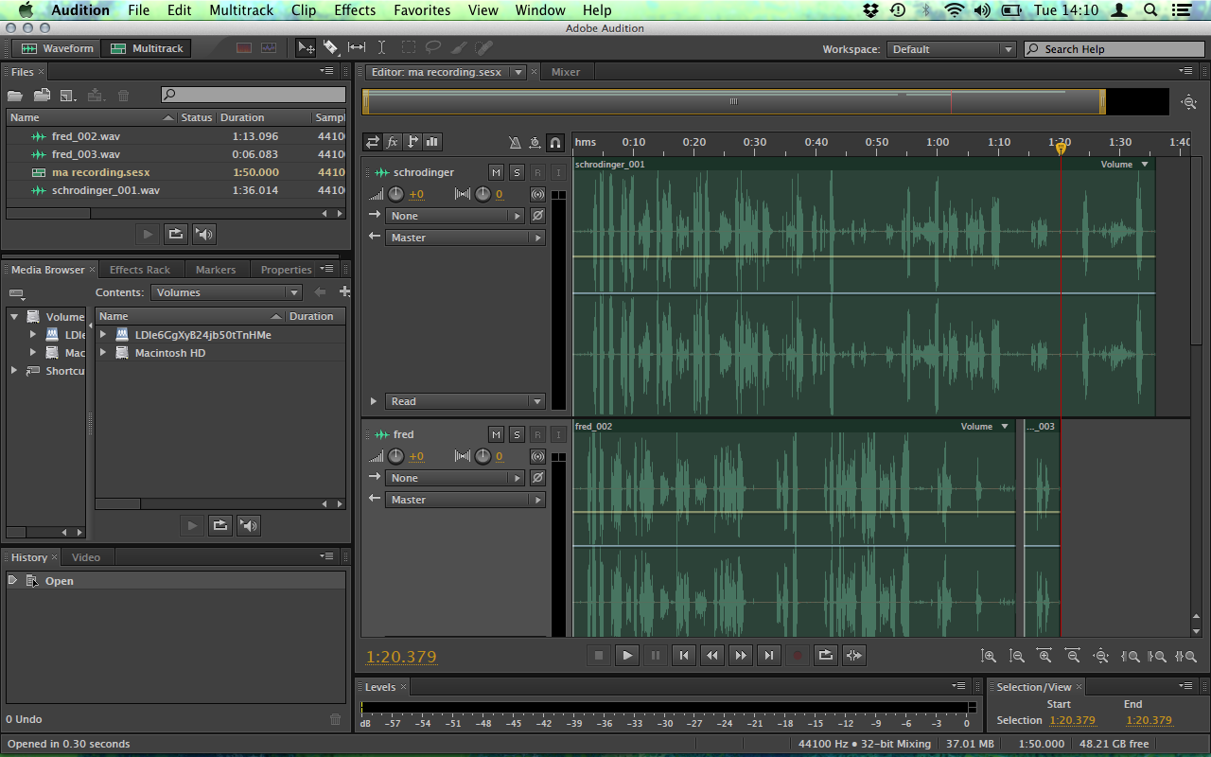Image resolution: width=1211 pixels, height=757 pixels.
Task: Mute the schrodinger track
Action: tap(496, 172)
